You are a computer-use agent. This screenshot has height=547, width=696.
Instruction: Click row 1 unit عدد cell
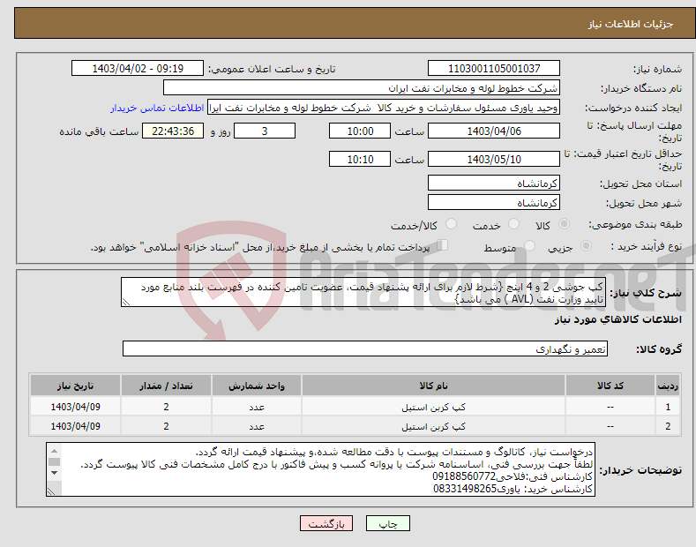[257, 407]
